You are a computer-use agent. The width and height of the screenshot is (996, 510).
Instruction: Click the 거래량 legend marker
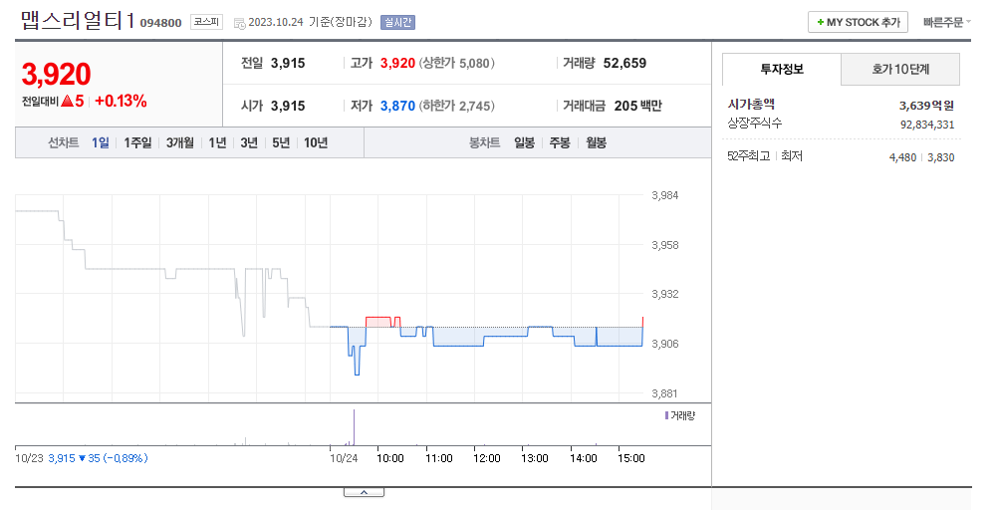(666, 415)
